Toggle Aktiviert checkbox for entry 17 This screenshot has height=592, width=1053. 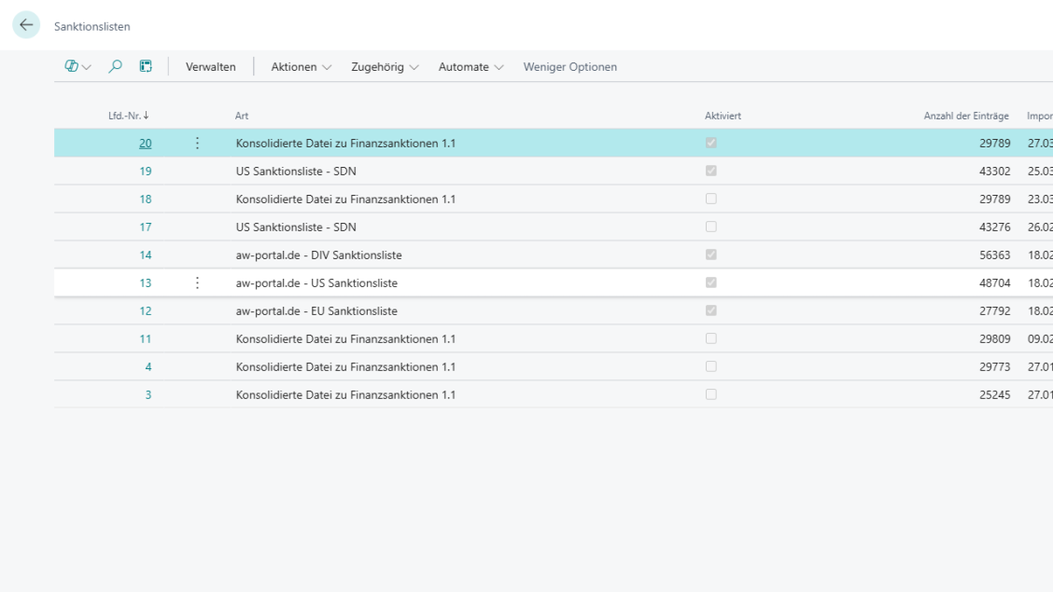coord(711,227)
